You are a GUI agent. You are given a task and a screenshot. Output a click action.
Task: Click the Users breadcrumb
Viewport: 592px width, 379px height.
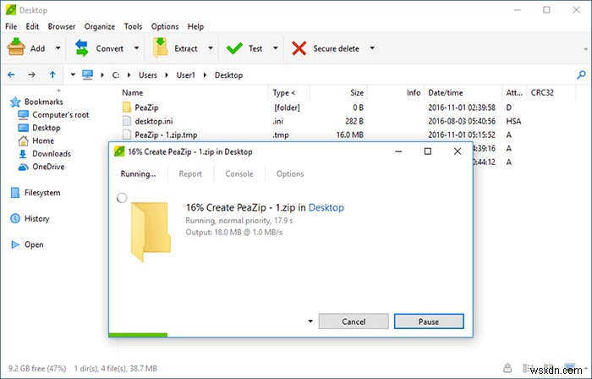coord(148,75)
